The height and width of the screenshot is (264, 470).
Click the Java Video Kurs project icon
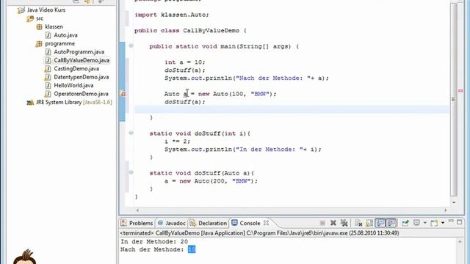[21, 10]
